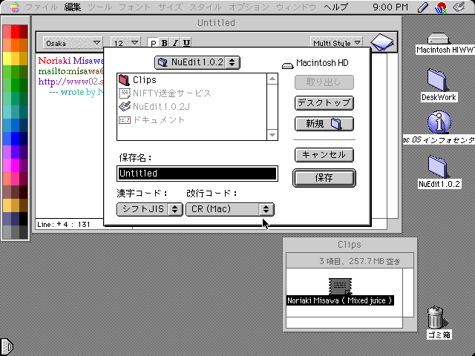
Task: Click the control strip tab at screen bottom-left
Action: (7, 346)
